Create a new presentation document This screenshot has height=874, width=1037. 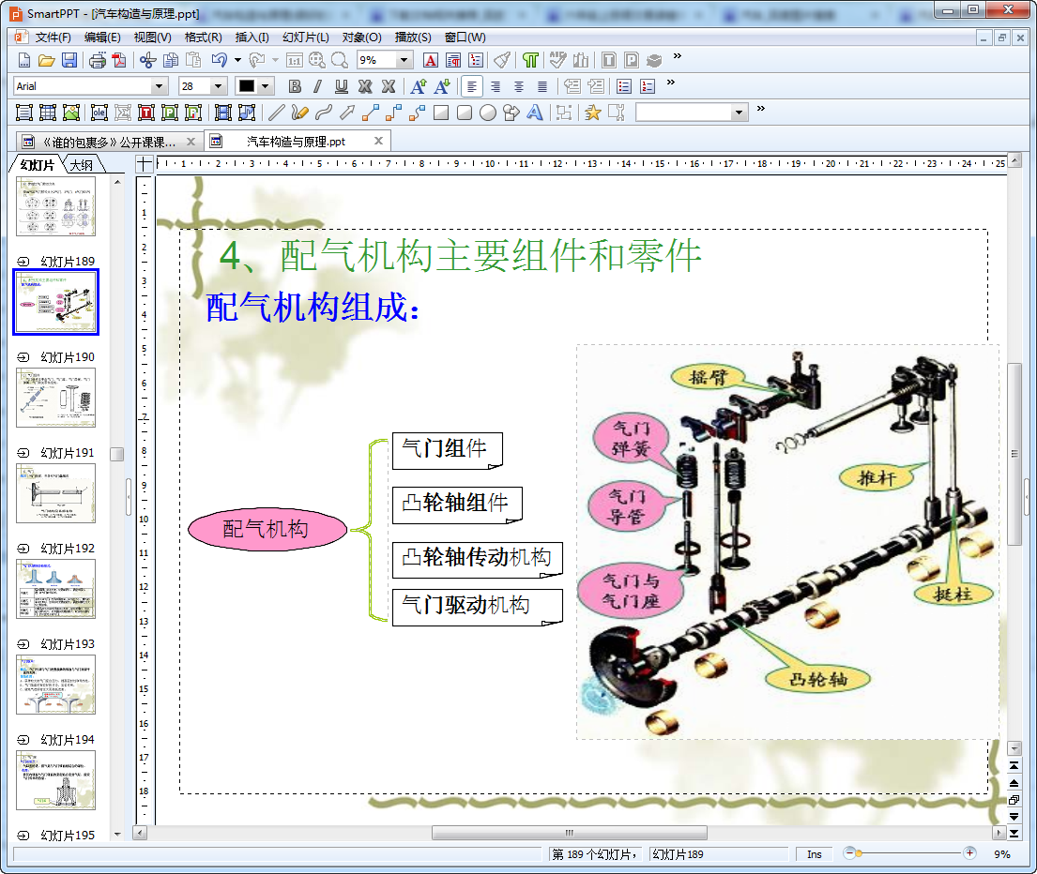point(23,61)
